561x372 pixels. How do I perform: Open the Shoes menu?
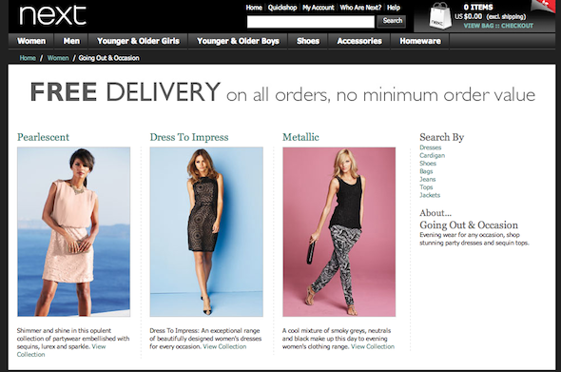click(x=308, y=41)
